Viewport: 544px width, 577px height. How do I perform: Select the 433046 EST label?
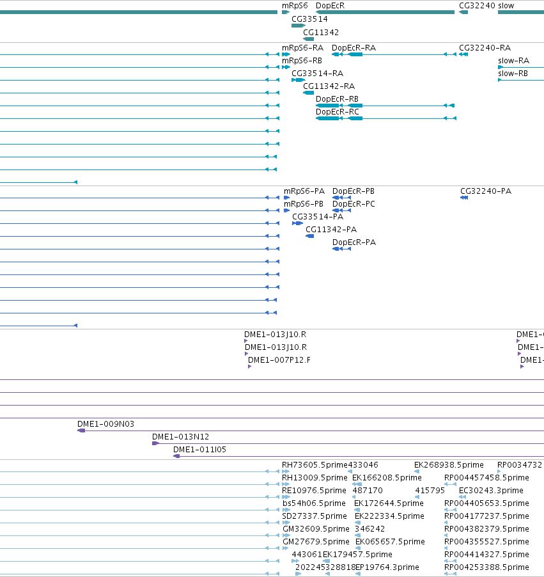[x=363, y=466]
